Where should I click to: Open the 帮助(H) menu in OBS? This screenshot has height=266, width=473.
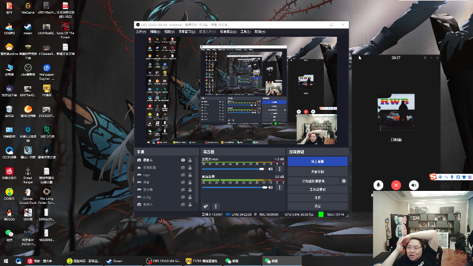tap(260, 32)
